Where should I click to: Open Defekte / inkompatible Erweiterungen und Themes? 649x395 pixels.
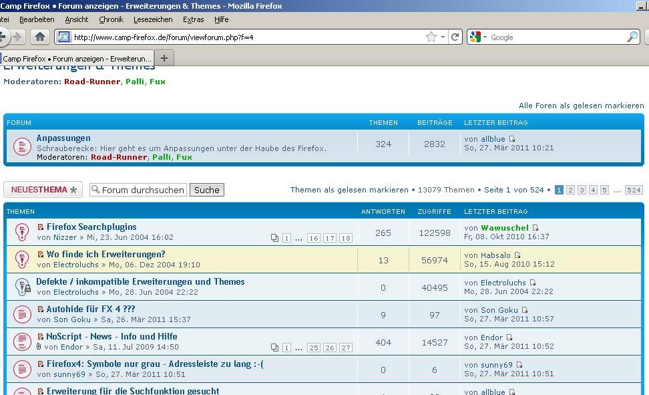pos(140,281)
